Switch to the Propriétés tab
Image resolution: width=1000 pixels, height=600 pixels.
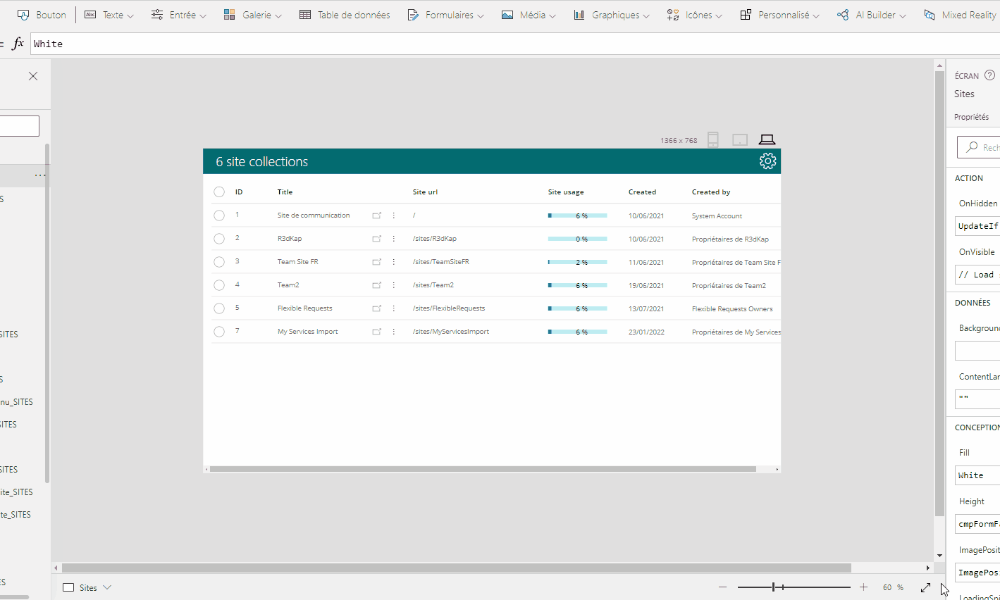(x=971, y=117)
